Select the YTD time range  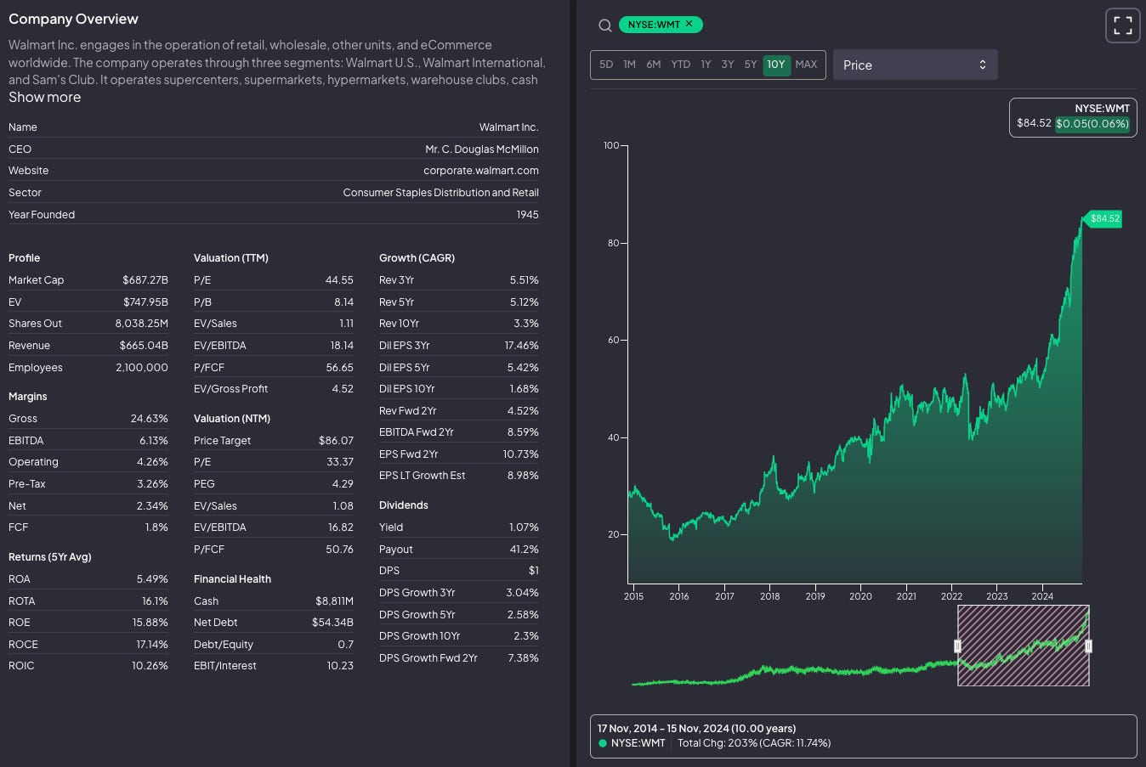click(680, 65)
